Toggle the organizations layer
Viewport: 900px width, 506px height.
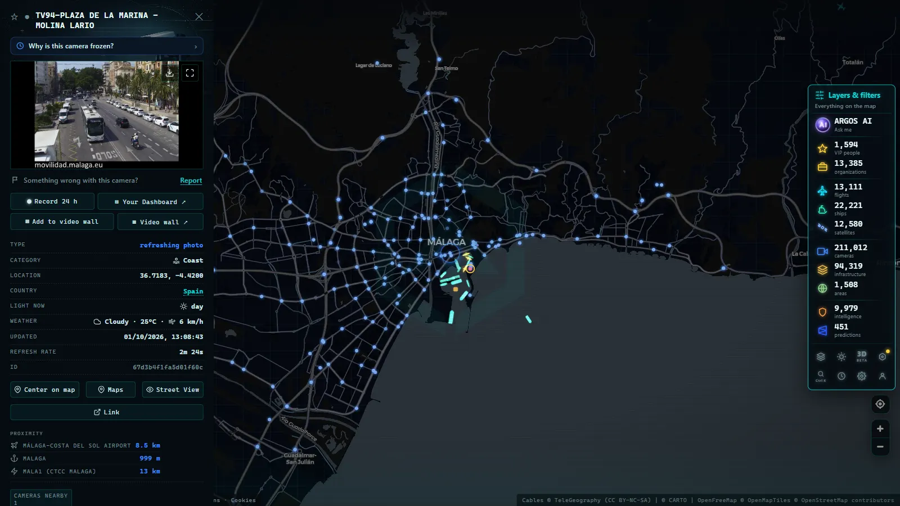point(851,167)
